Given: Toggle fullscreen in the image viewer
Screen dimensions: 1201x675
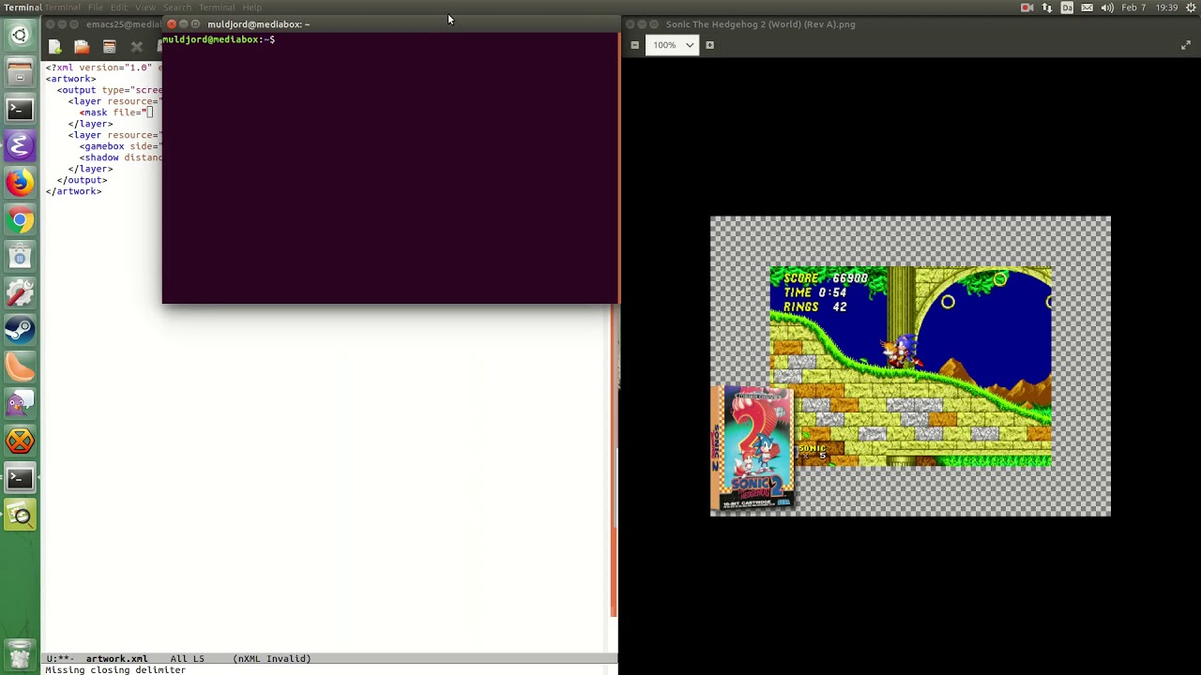Looking at the screenshot, I should [x=1186, y=45].
